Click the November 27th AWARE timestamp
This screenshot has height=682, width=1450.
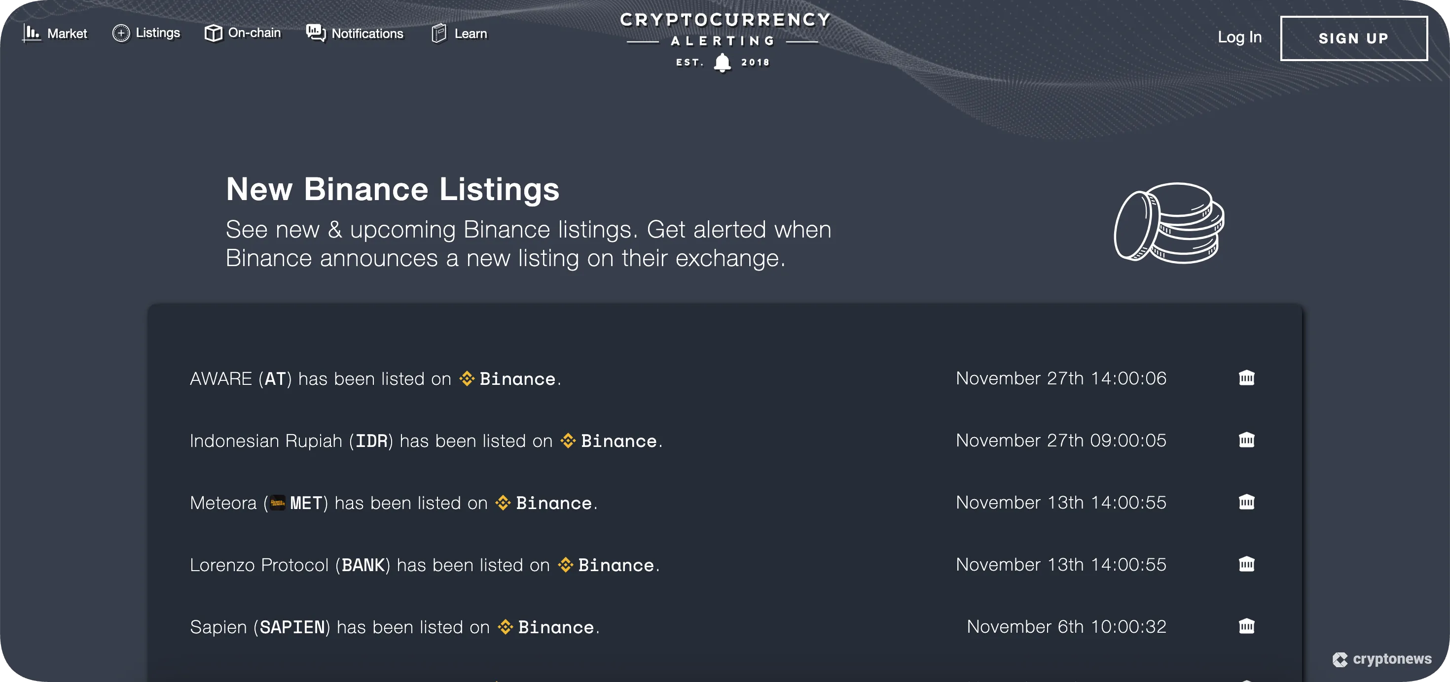pos(1061,378)
